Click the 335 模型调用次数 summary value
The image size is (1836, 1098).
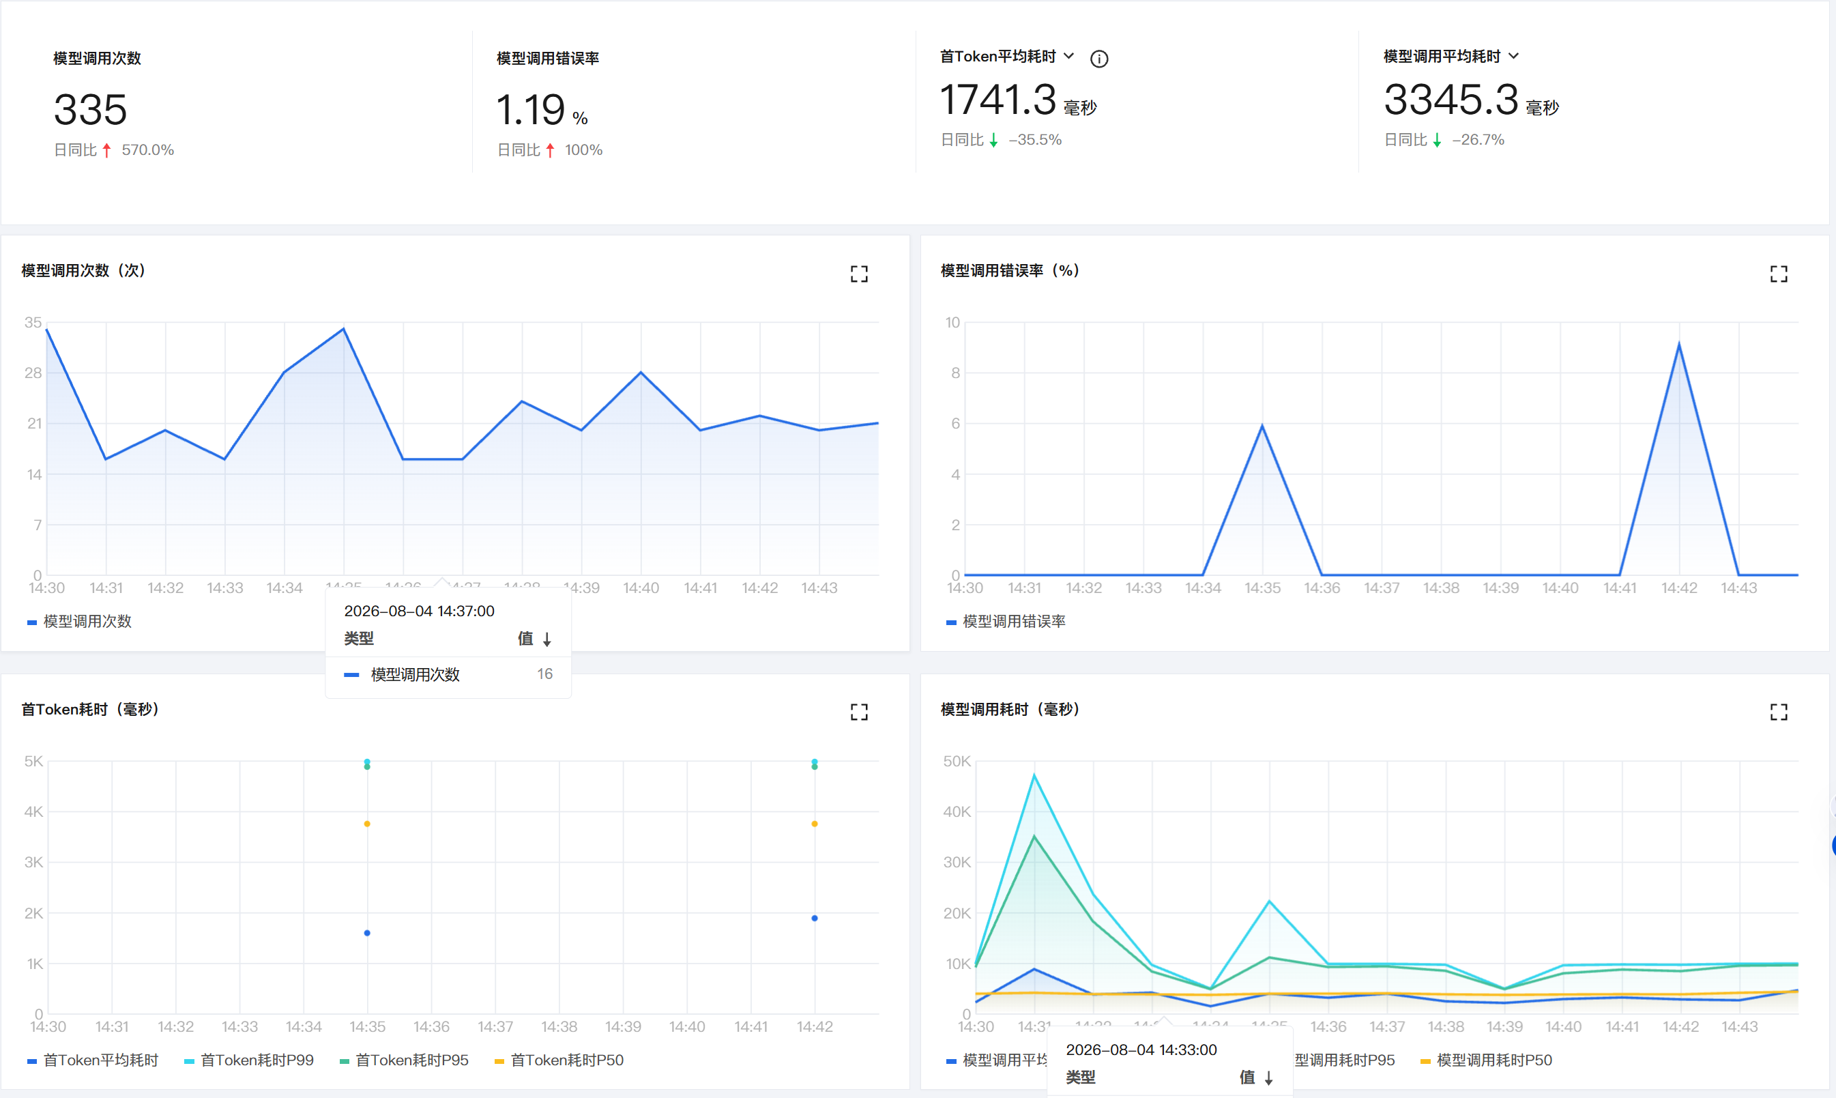tap(90, 109)
